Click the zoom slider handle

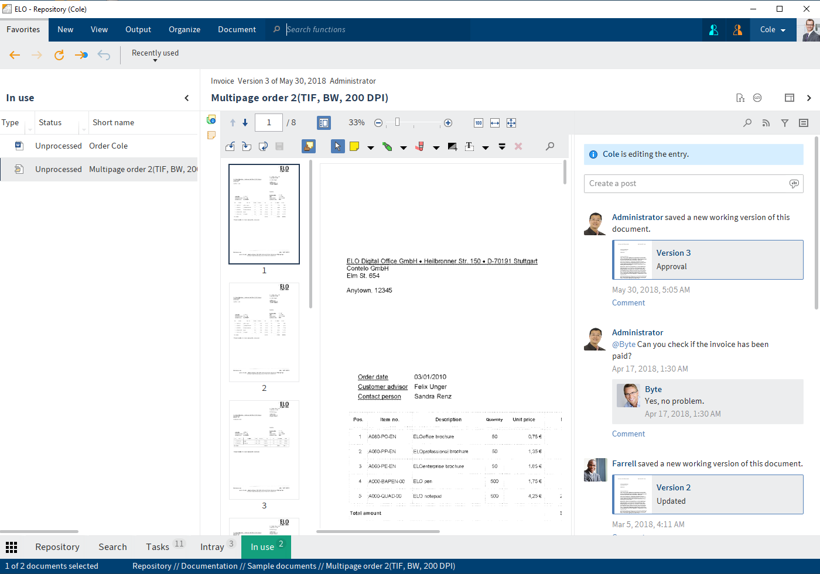[397, 122]
